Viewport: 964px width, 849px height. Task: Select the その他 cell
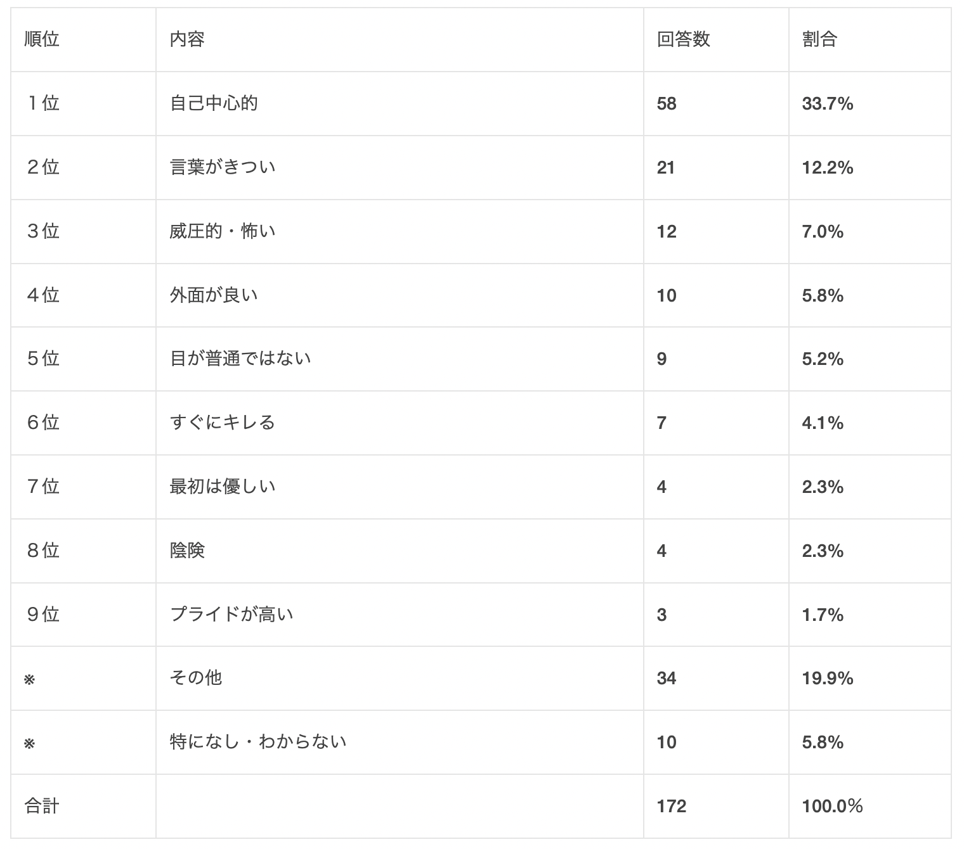pos(196,678)
